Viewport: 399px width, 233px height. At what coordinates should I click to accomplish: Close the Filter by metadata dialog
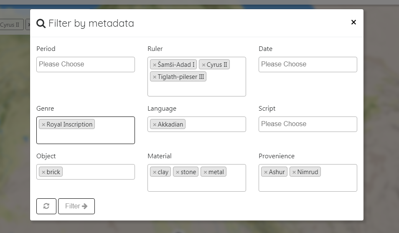click(353, 23)
